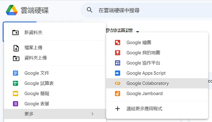Click the folder upload icon
The height and width of the screenshot is (122, 212).
click(x=16, y=58)
